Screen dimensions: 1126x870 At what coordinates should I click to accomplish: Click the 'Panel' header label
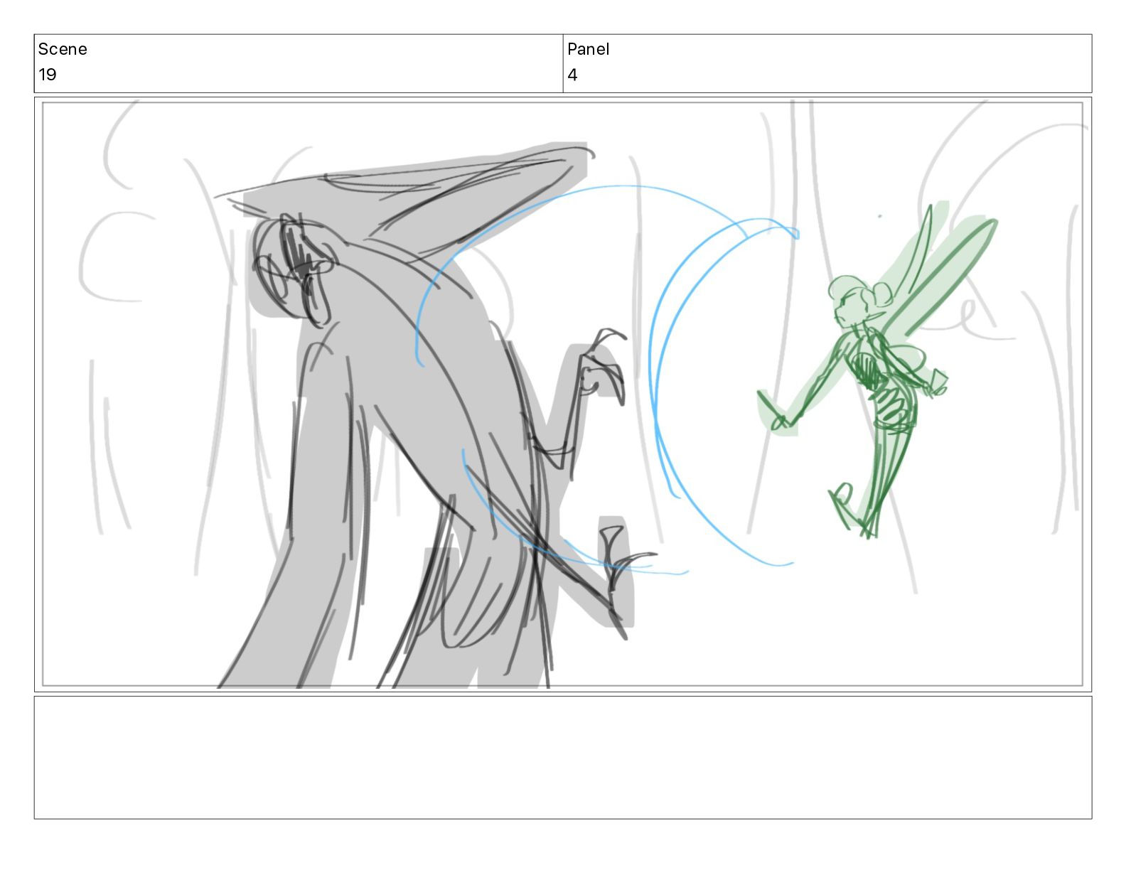click(x=588, y=49)
